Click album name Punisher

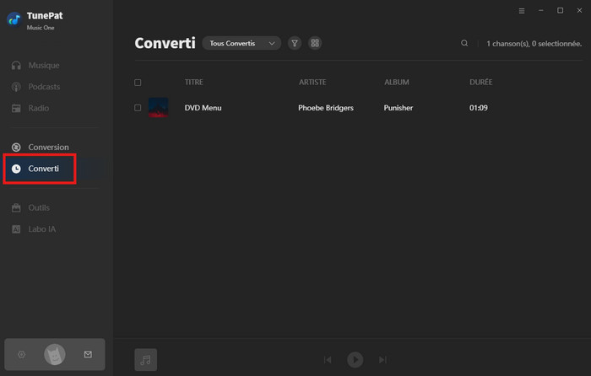pos(399,108)
